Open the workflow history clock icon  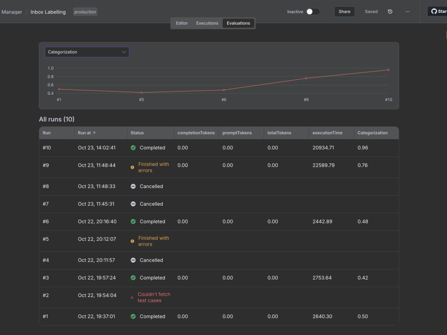pyautogui.click(x=390, y=12)
